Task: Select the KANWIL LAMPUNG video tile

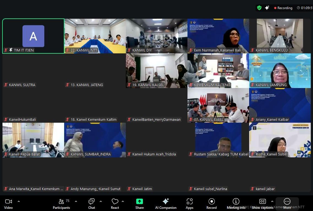Action: [x=280, y=71]
